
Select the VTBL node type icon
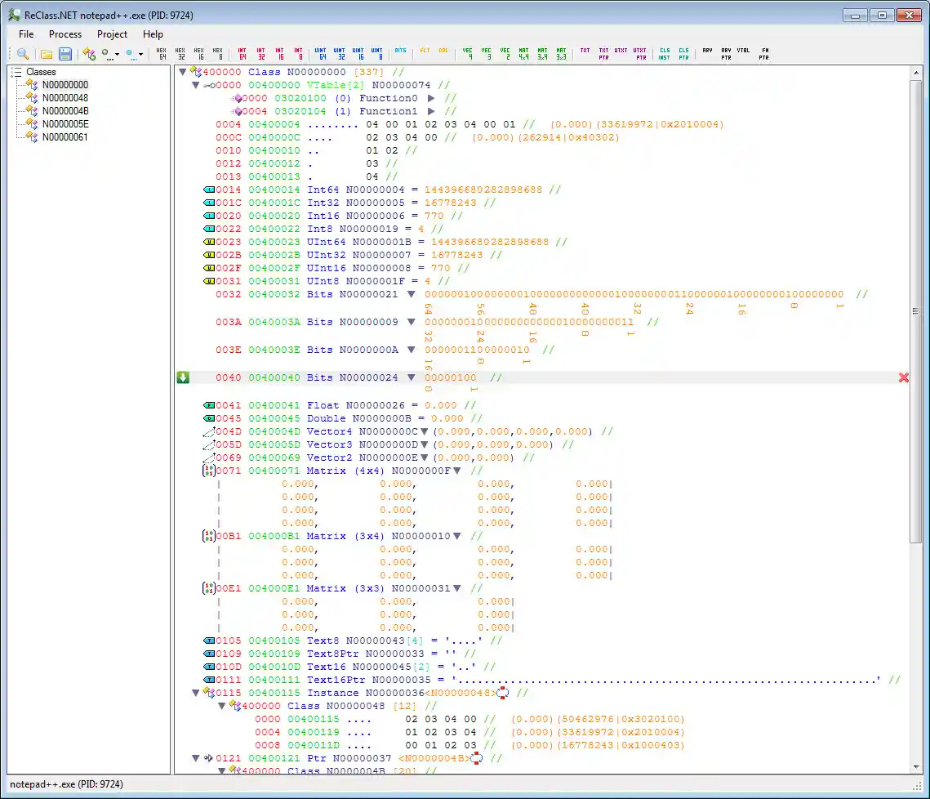(x=743, y=51)
